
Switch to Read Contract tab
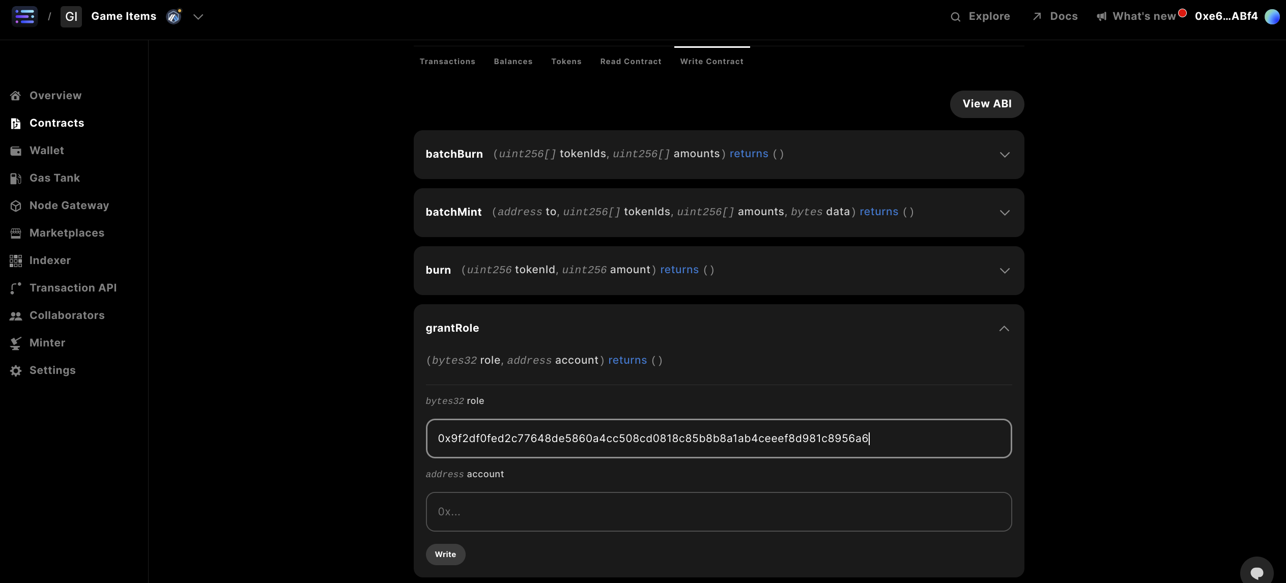[631, 62]
